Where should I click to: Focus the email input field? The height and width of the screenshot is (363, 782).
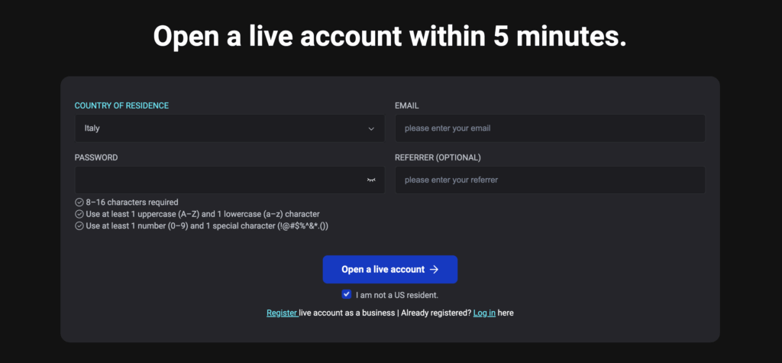click(x=550, y=128)
